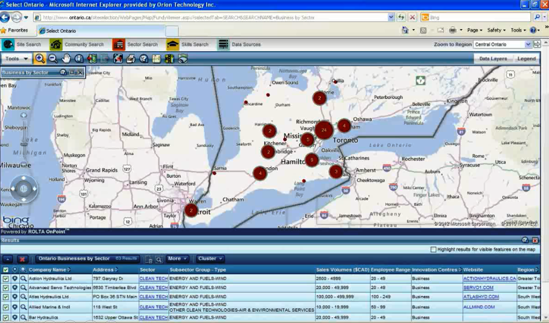Open the Site Search tab

pyautogui.click(x=22, y=44)
